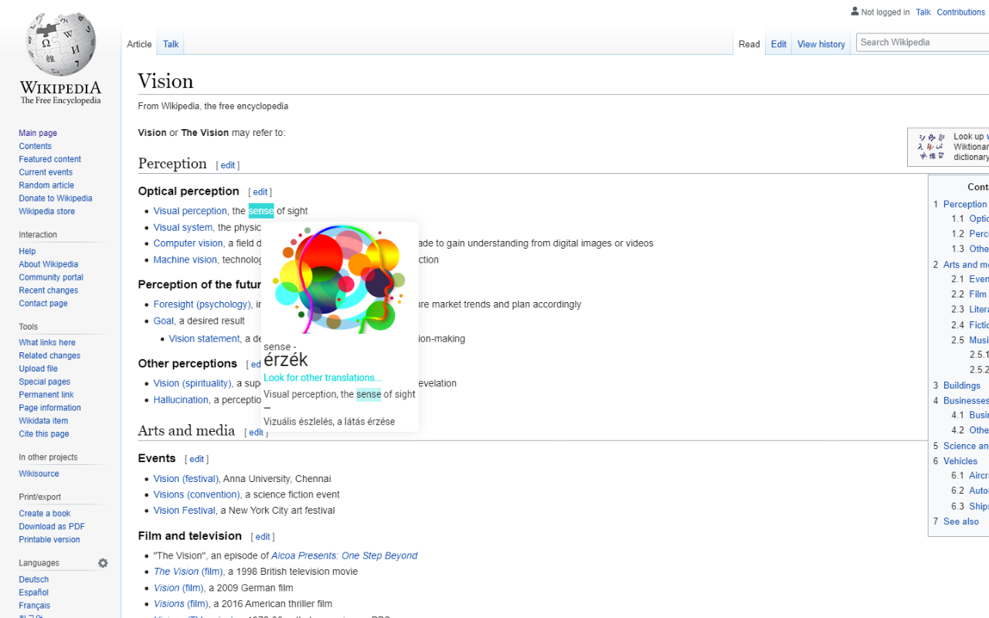Click the colorful translation popup image
The image size is (989, 618).
point(340,278)
